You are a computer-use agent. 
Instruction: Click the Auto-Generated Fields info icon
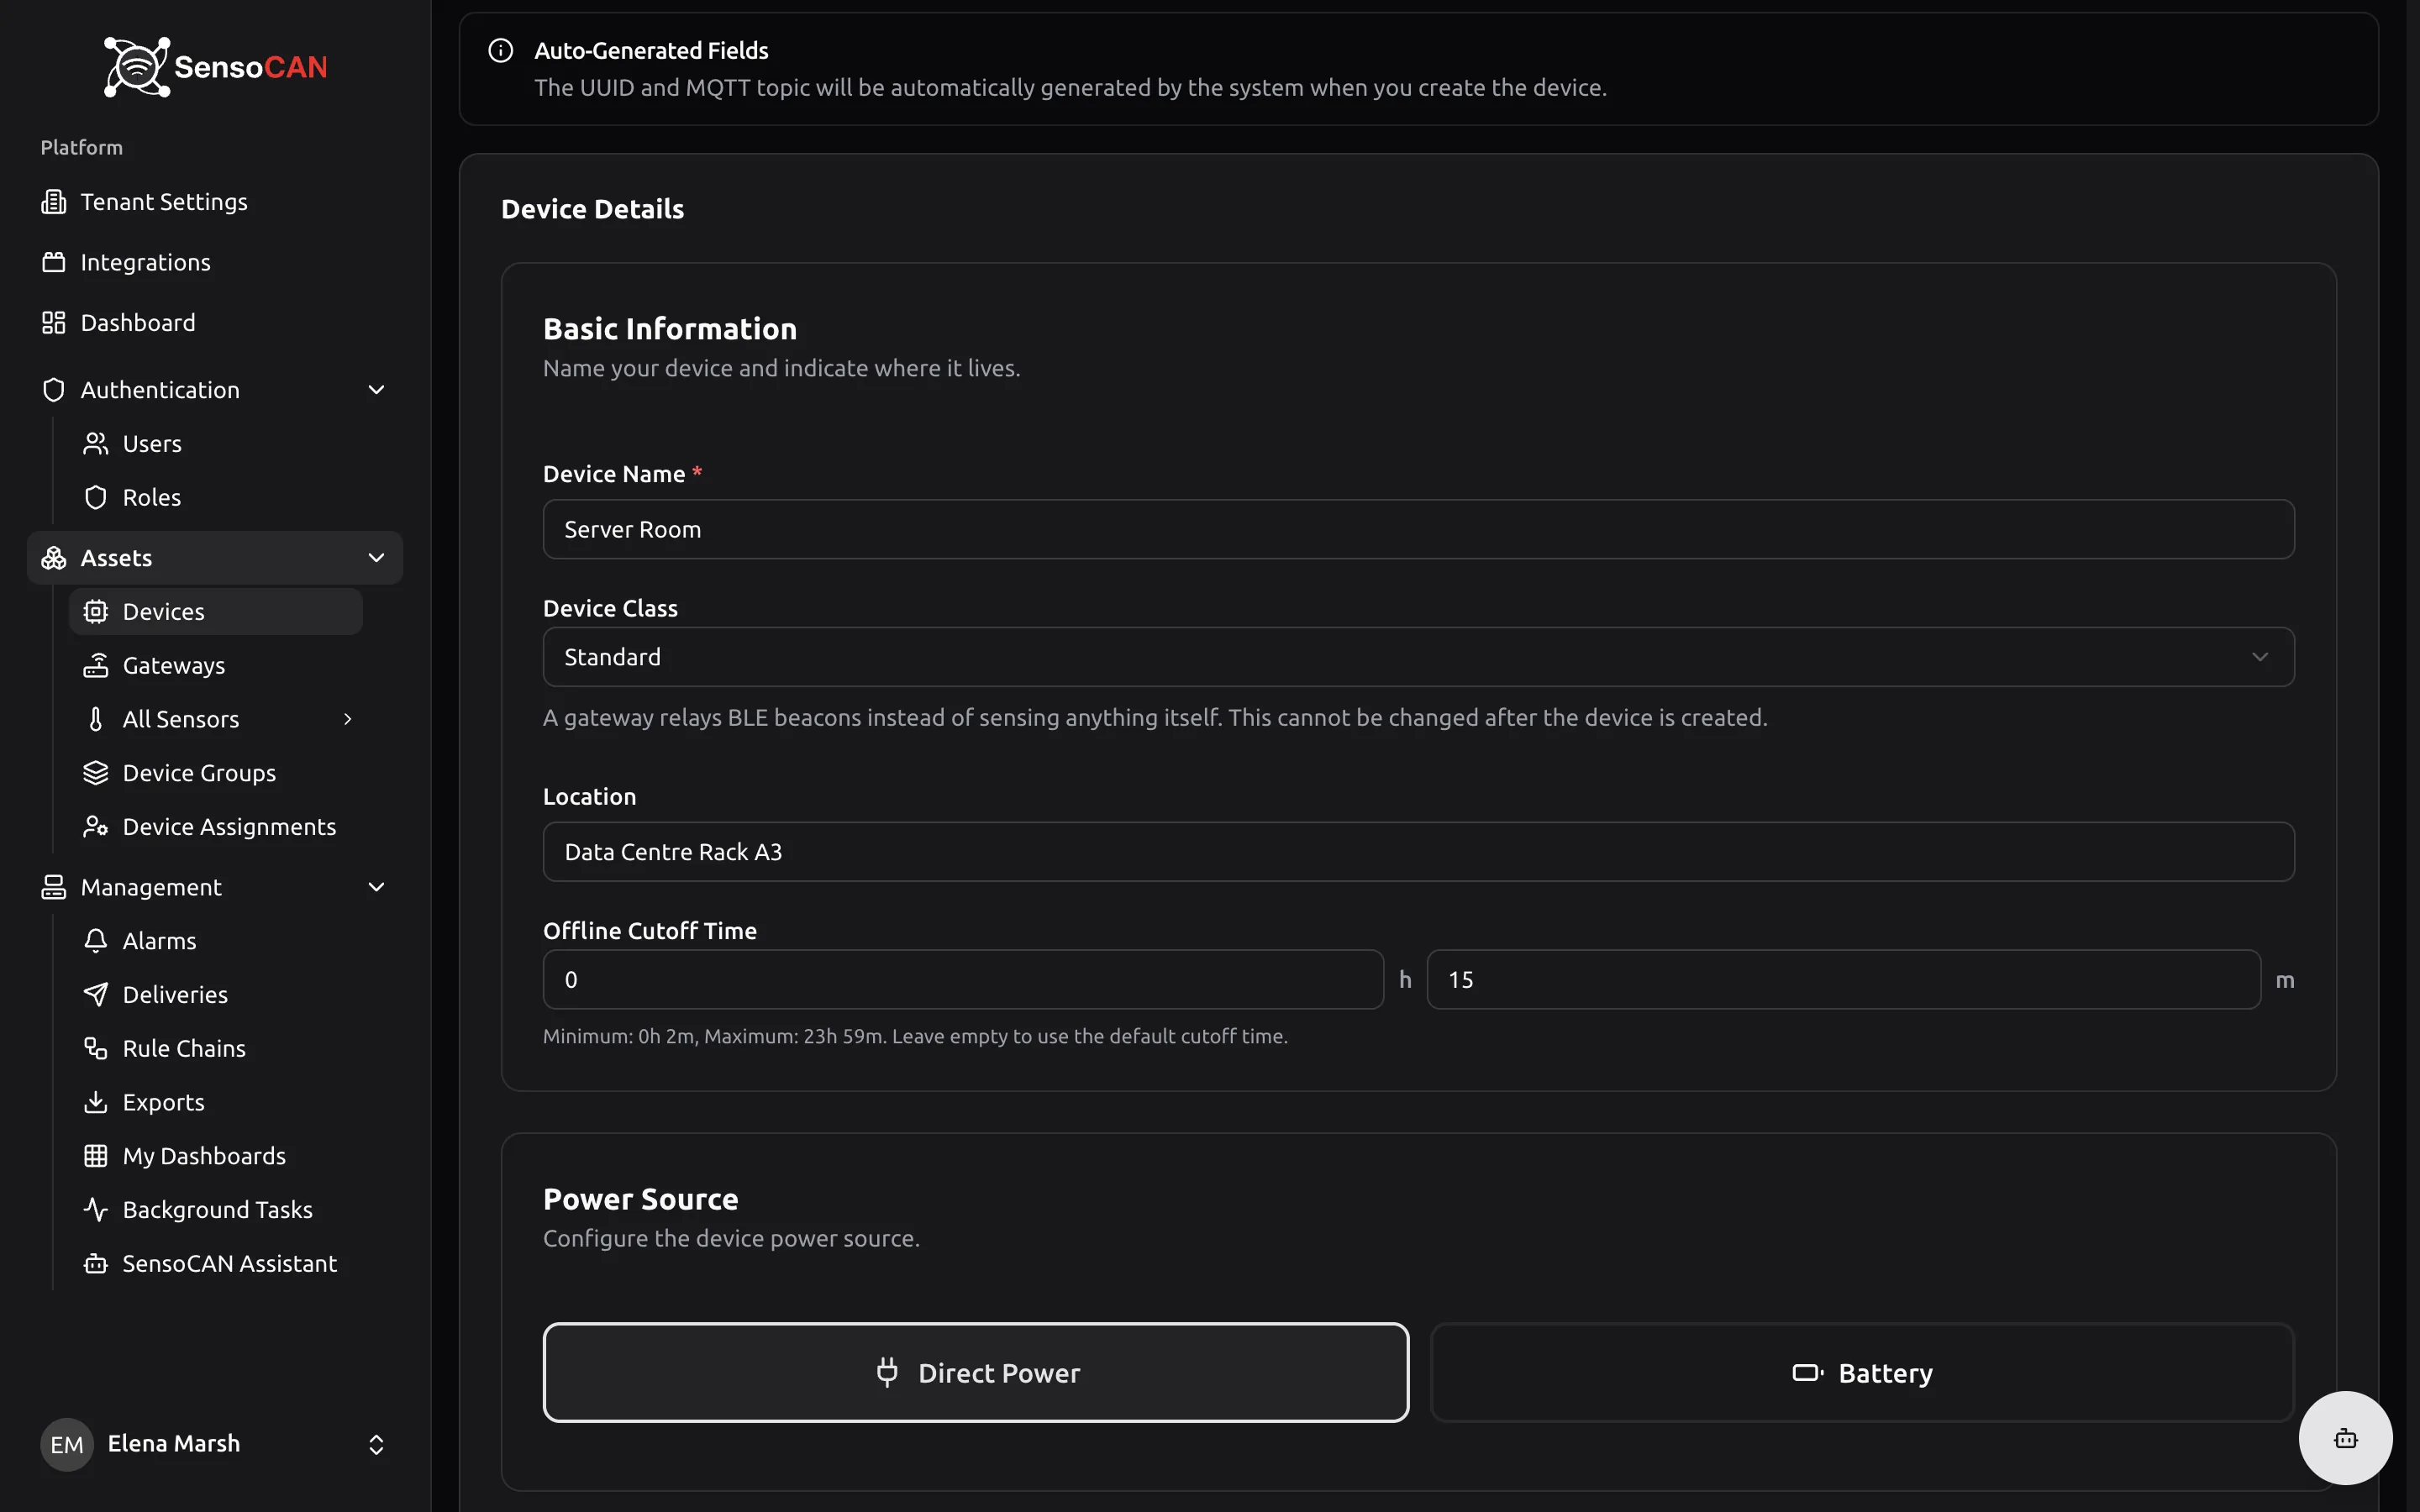click(501, 51)
